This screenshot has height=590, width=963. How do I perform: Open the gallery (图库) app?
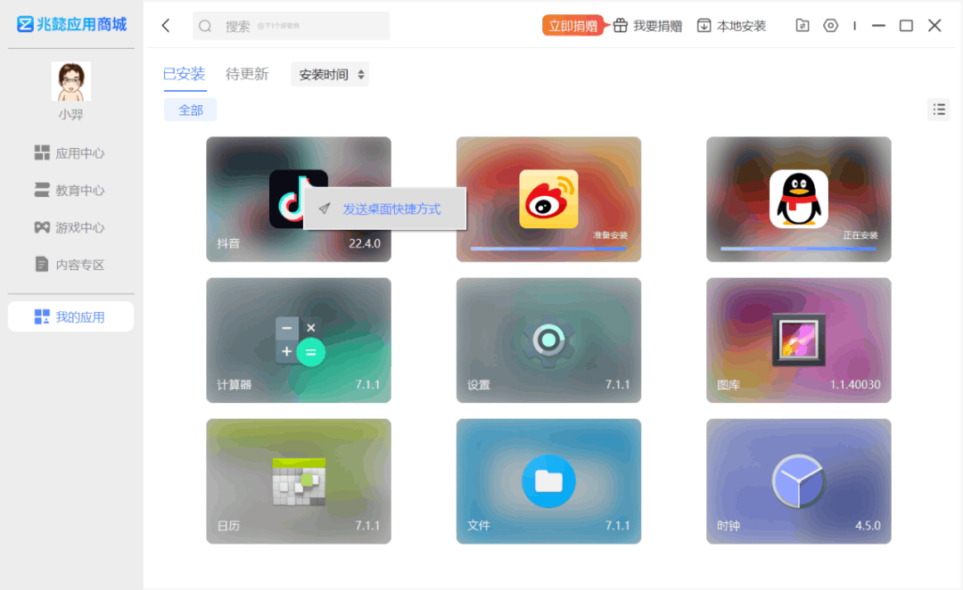click(798, 340)
